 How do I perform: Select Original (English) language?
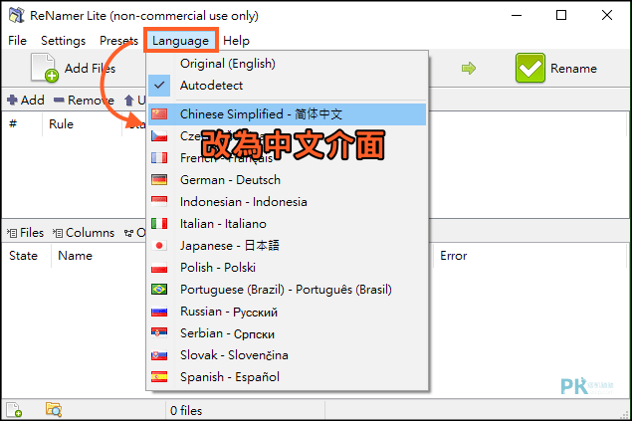[x=287, y=64]
